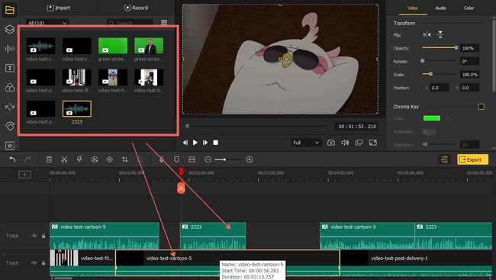Toggle visibility eye of track 2
The height and width of the screenshot is (280, 496).
[x=34, y=236]
